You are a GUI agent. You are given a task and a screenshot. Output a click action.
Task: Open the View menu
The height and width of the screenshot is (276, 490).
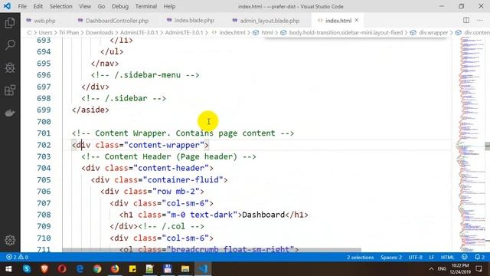[85, 6]
